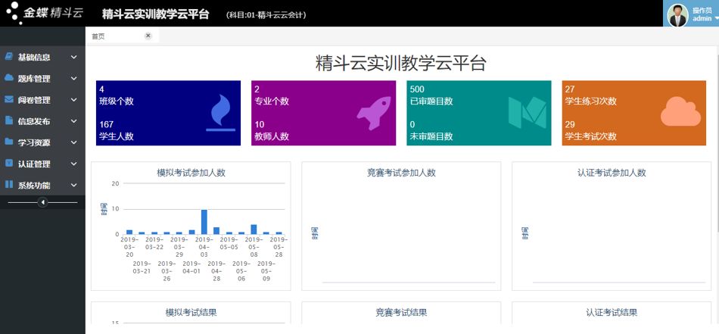Click the 500 reviewed questions value

click(417, 89)
